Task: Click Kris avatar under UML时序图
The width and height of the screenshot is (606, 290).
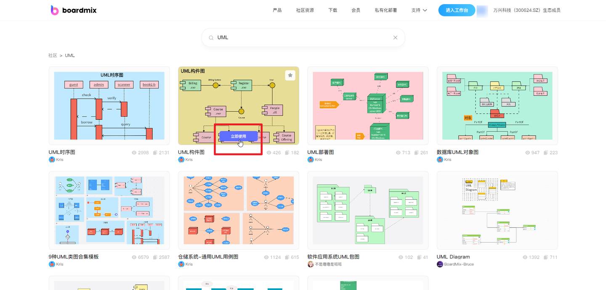Action: click(52, 160)
